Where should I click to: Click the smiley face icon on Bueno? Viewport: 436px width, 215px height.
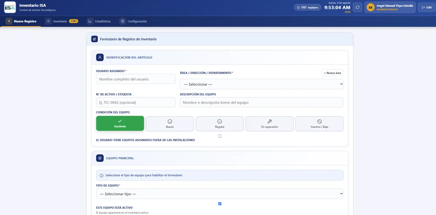point(170,121)
